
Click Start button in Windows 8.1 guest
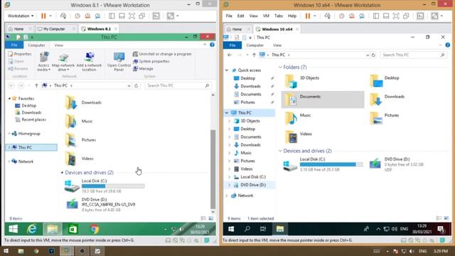(13, 229)
